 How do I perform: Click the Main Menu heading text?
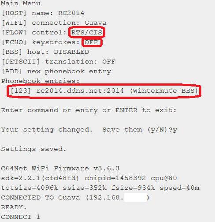tap(21, 3)
